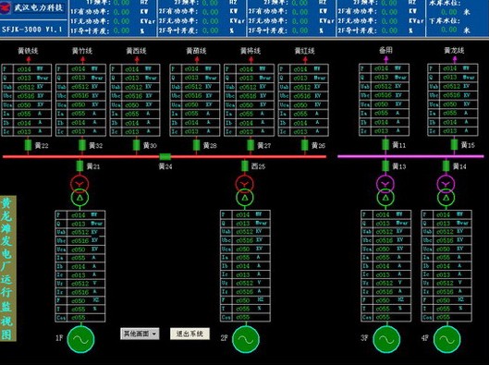Toggle the 黄15 breaker under 黄龙线
The width and height of the screenshot is (489, 365).
[x=455, y=145]
